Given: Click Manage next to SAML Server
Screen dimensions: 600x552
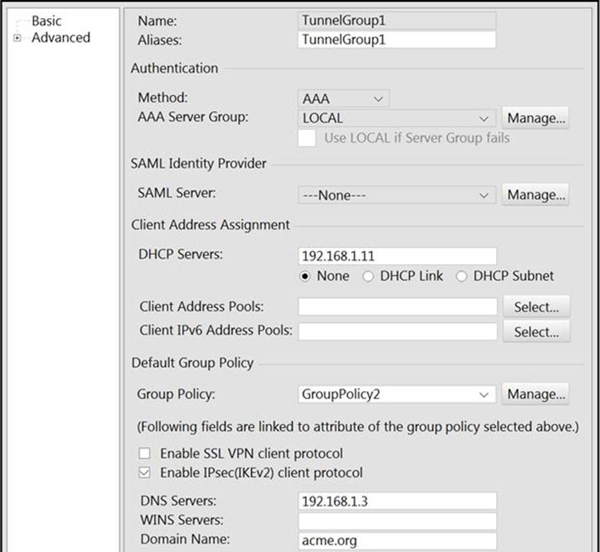Looking at the screenshot, I should tap(535, 195).
